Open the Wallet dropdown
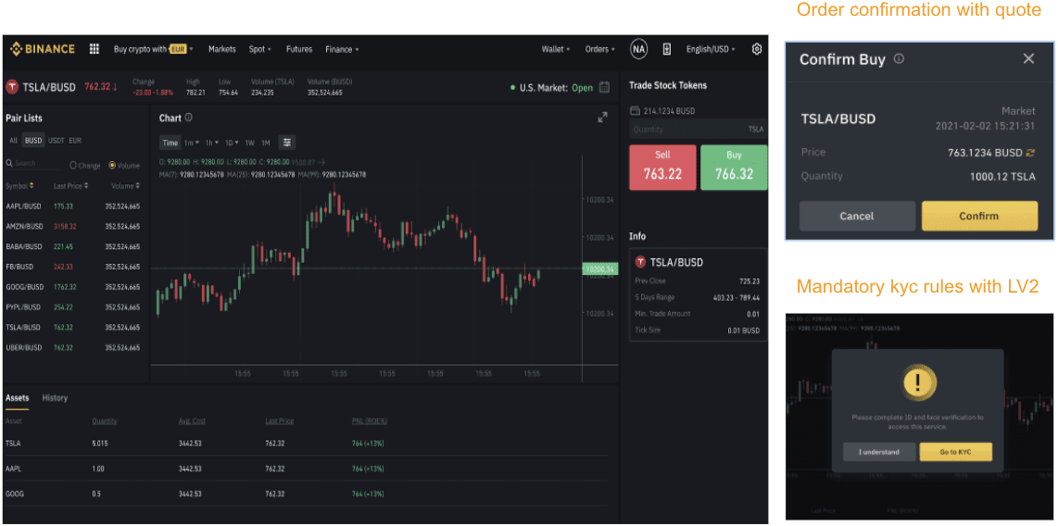1058x526 pixels. pyautogui.click(x=556, y=49)
